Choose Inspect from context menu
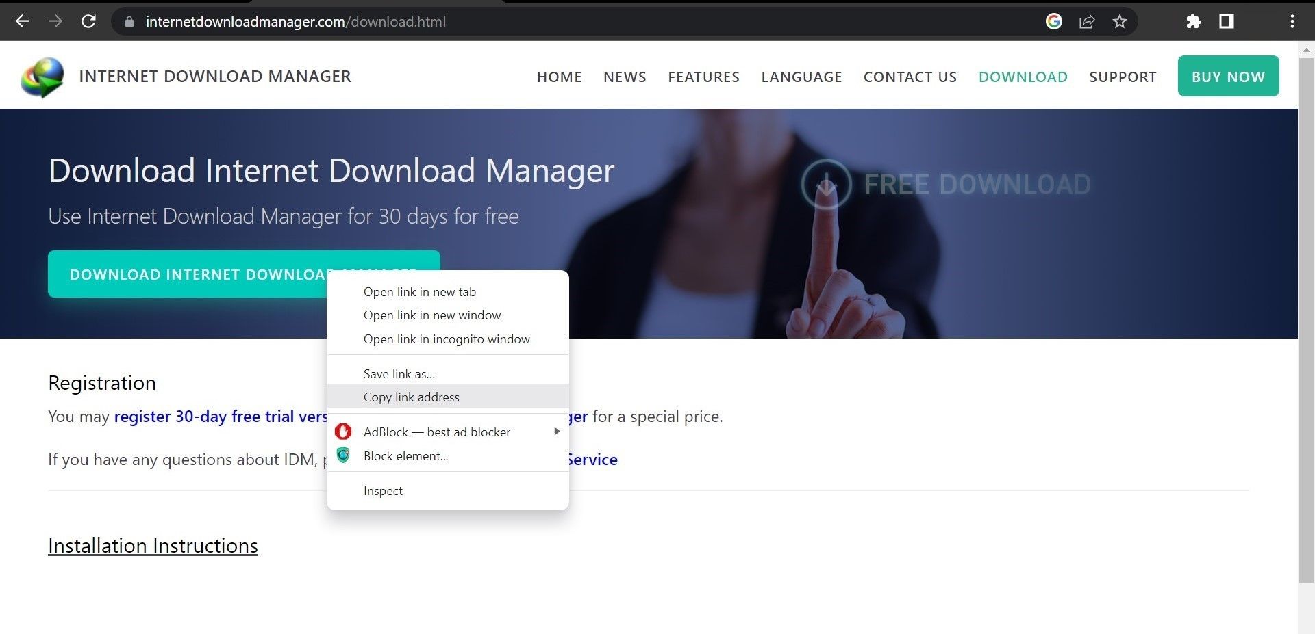This screenshot has height=634, width=1315. tap(448, 491)
